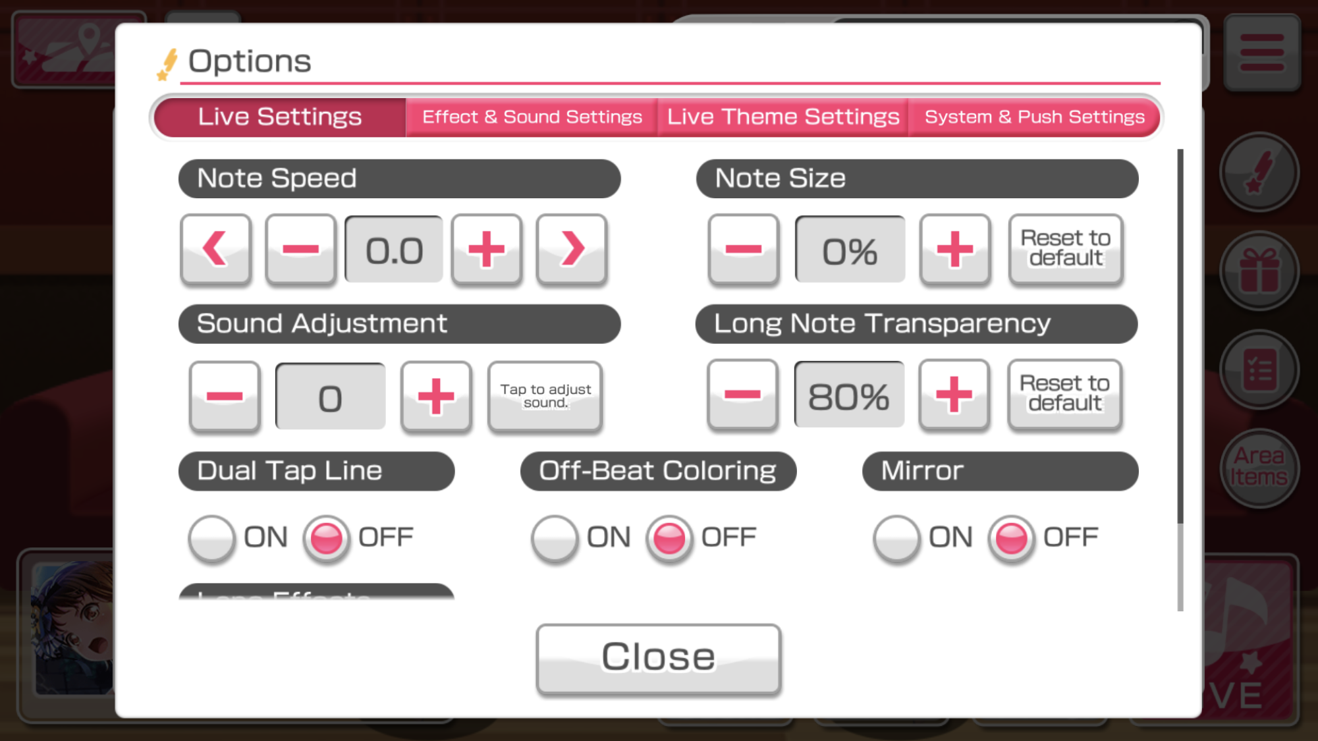Click the note size decrement minus icon
Viewport: 1318px width, 741px height.
tap(743, 250)
